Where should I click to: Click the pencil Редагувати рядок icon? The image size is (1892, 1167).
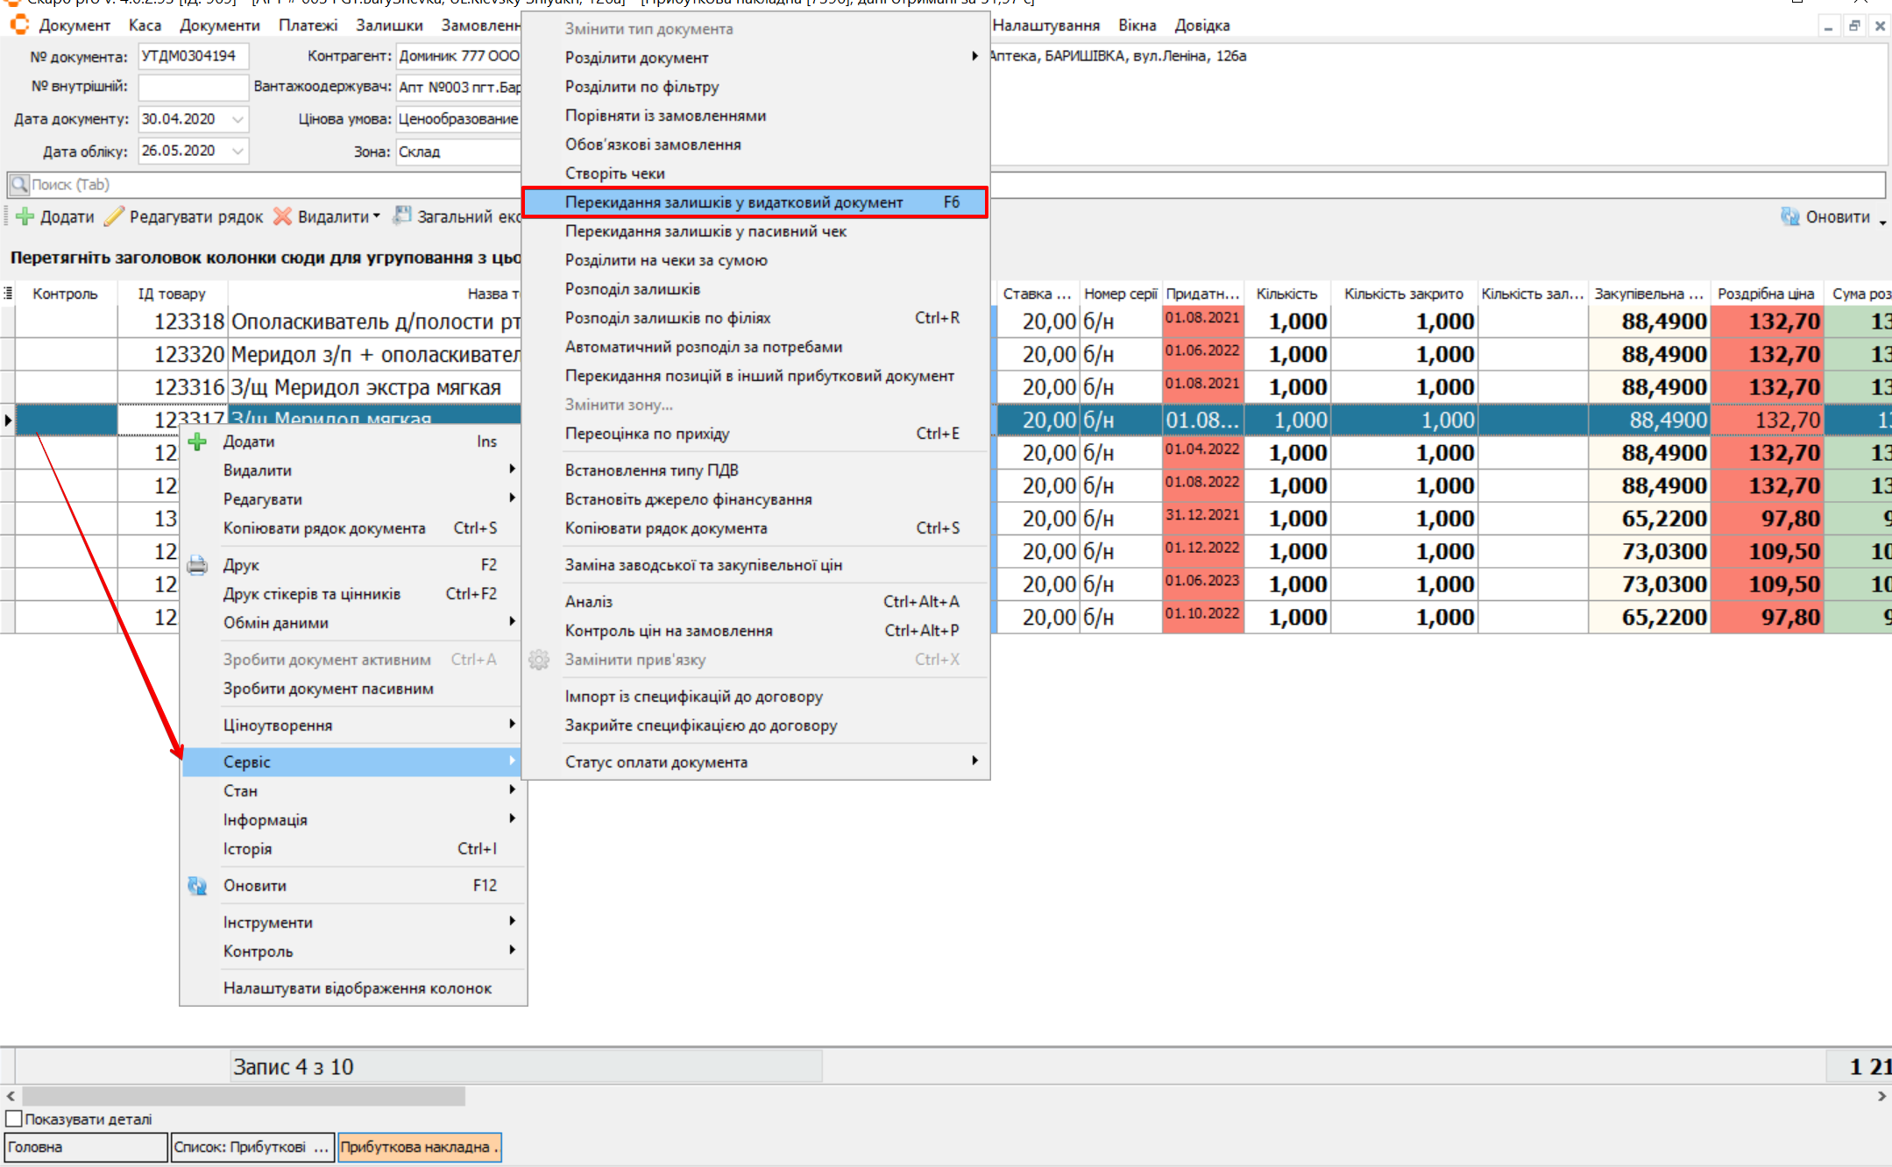(x=115, y=216)
